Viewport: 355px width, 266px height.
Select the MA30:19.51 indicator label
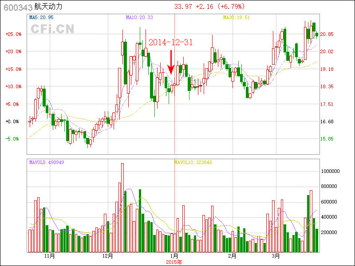236,17
